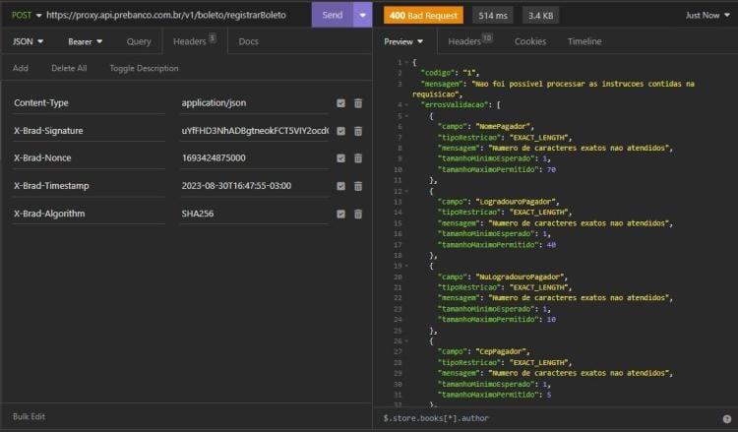738x432 pixels.
Task: Click the Content-Type header name field
Action: (x=89, y=103)
